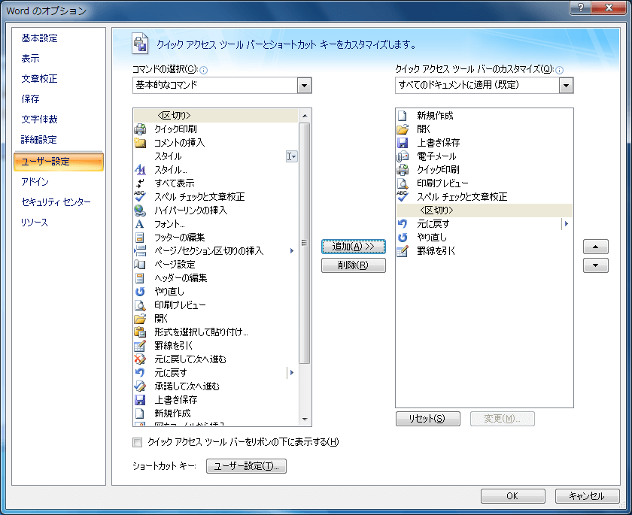Go to 保存 options page

(x=31, y=98)
